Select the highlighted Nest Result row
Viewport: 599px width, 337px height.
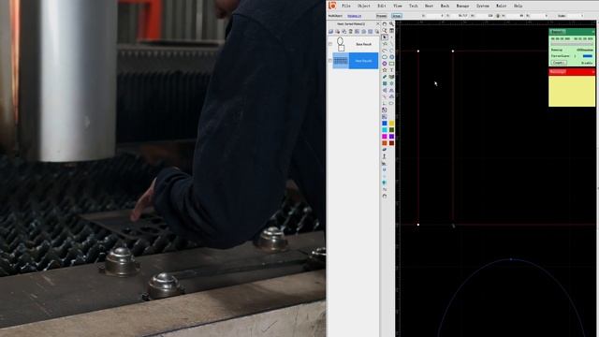click(x=356, y=61)
